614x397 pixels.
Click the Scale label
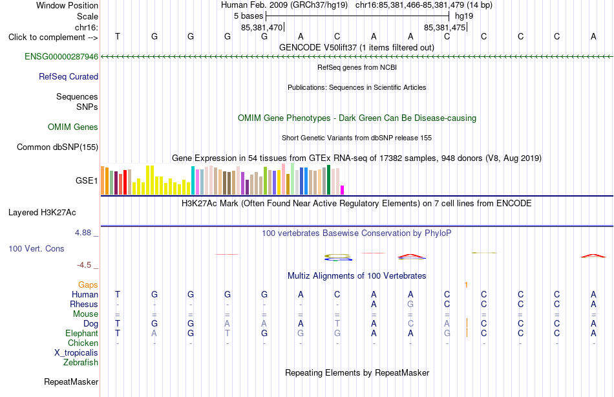[x=87, y=16]
